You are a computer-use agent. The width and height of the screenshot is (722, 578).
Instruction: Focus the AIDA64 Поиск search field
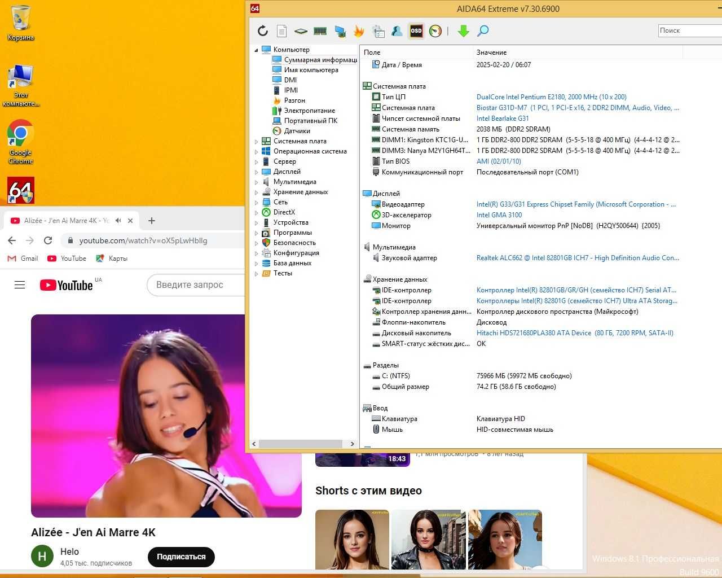point(690,30)
